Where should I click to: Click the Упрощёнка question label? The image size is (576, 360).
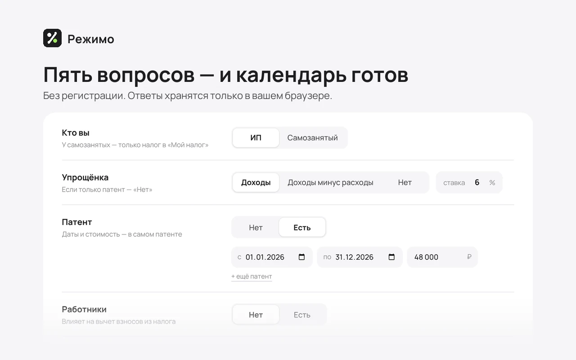85,177
